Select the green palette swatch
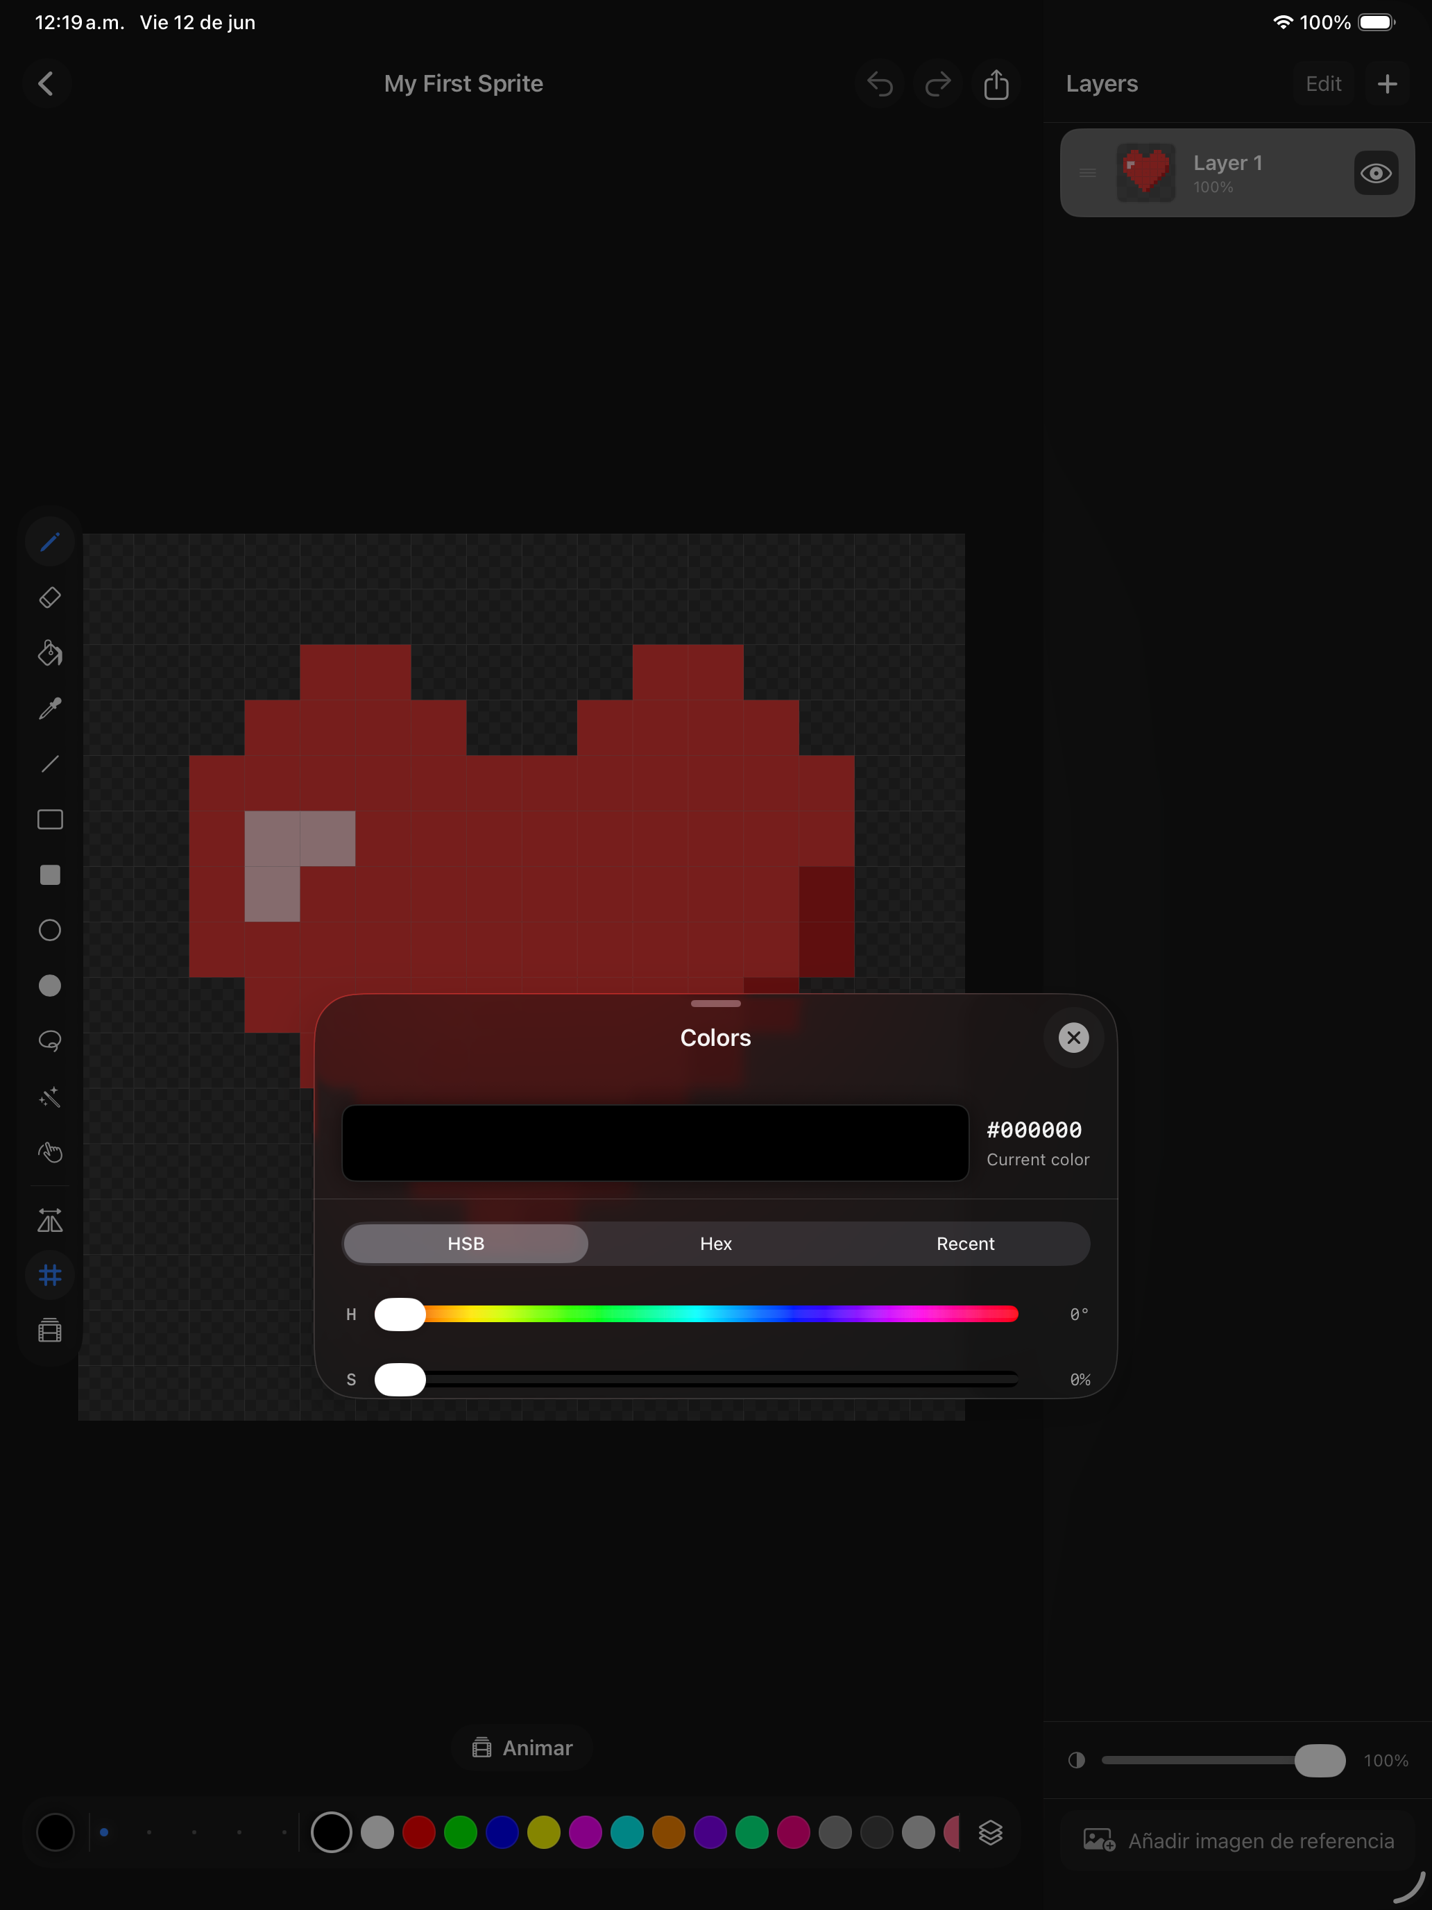The image size is (1432, 1910). coord(460,1832)
